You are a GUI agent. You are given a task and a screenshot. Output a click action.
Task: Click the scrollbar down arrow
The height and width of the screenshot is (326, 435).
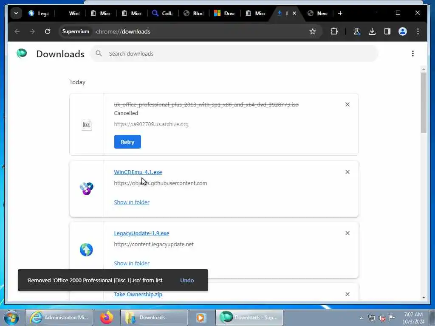click(424, 298)
